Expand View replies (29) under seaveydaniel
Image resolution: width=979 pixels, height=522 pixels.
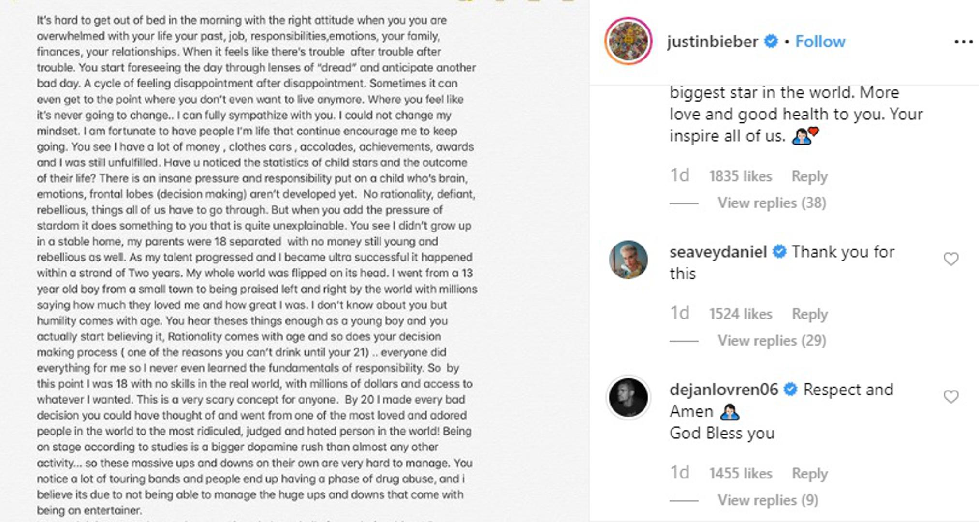[x=772, y=341]
